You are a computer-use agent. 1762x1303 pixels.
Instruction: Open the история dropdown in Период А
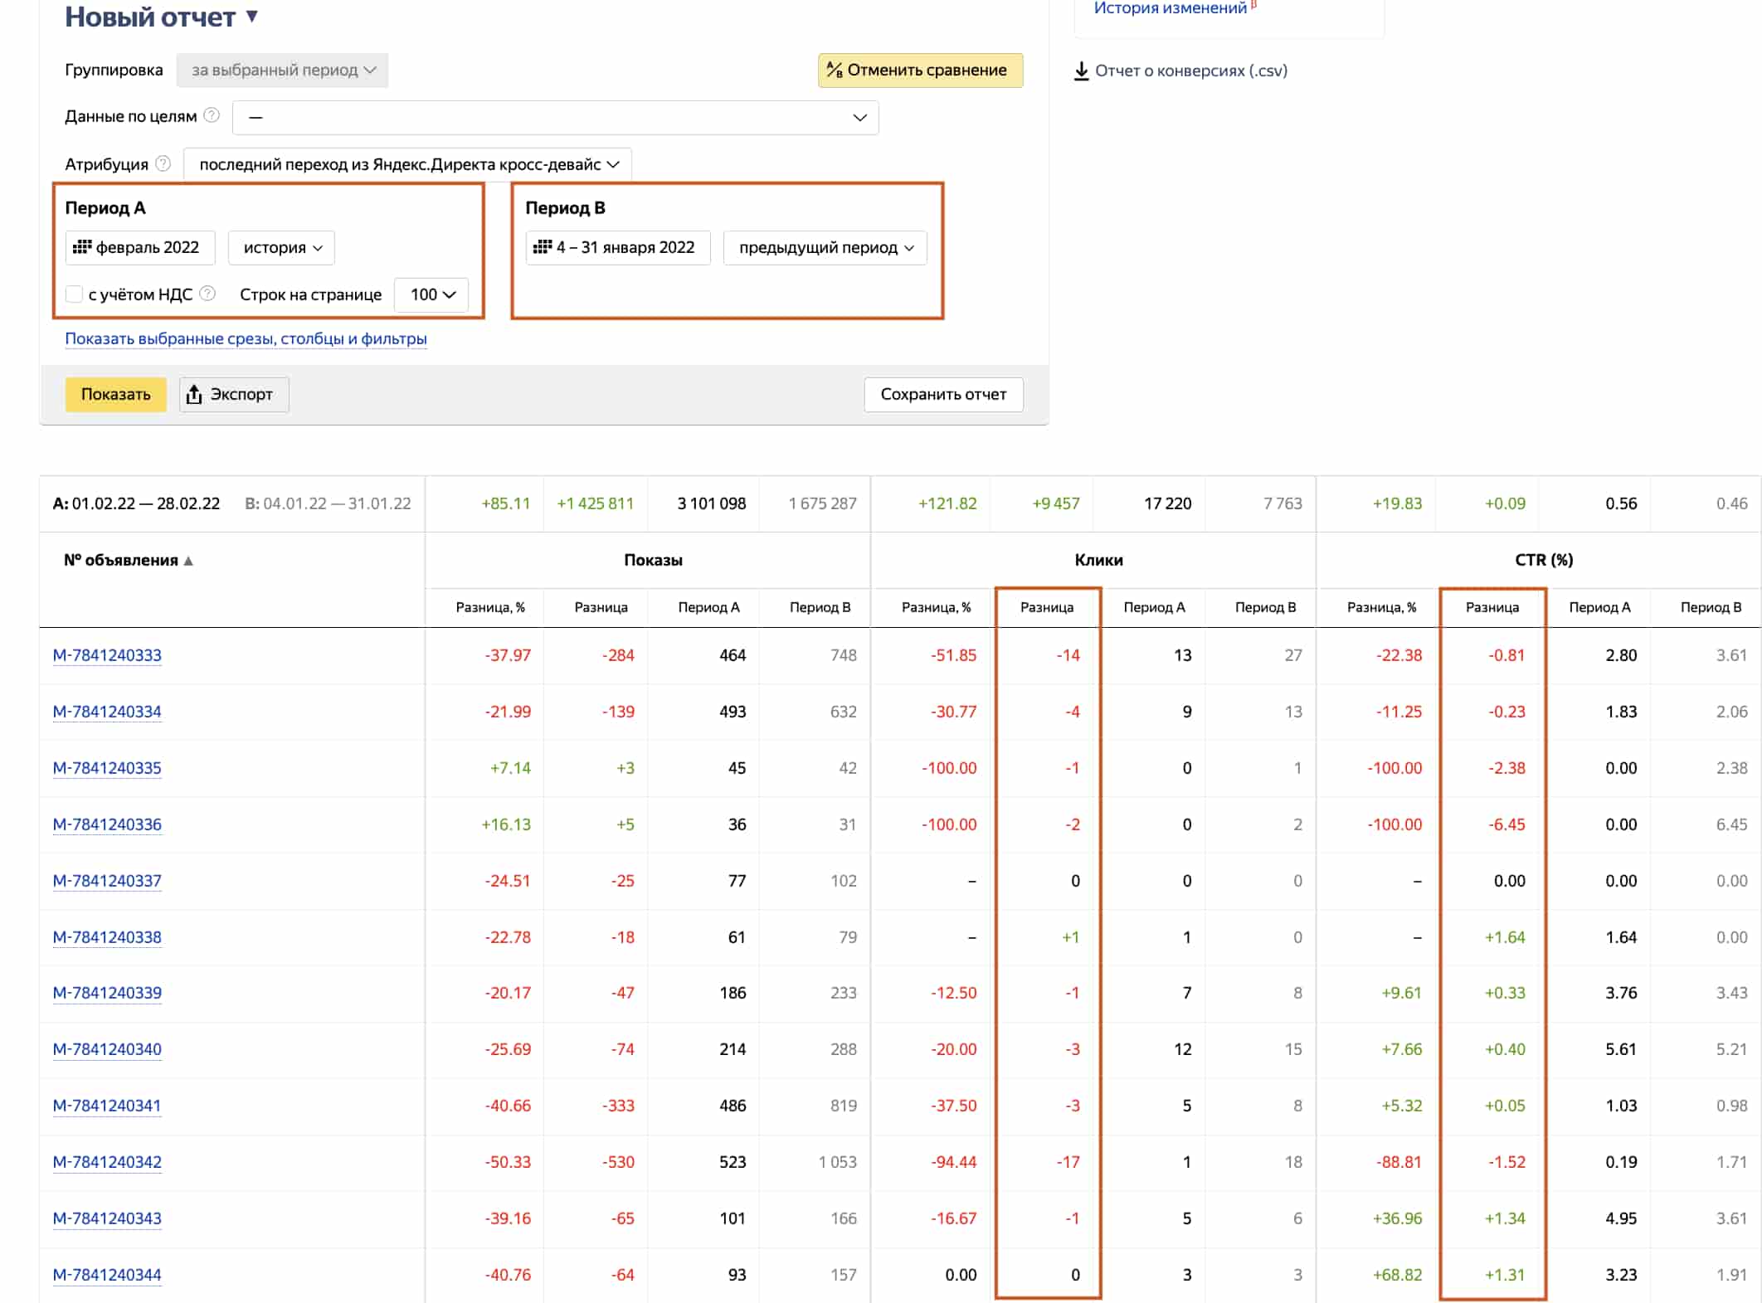[x=281, y=248]
